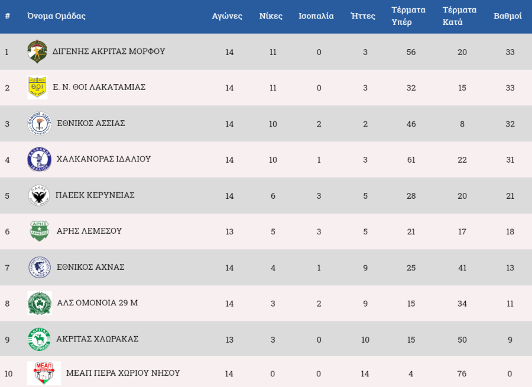Open team name ΑΡΗΣ ΛΕΜΕΣΟΥ
532x387 pixels.
click(x=89, y=231)
